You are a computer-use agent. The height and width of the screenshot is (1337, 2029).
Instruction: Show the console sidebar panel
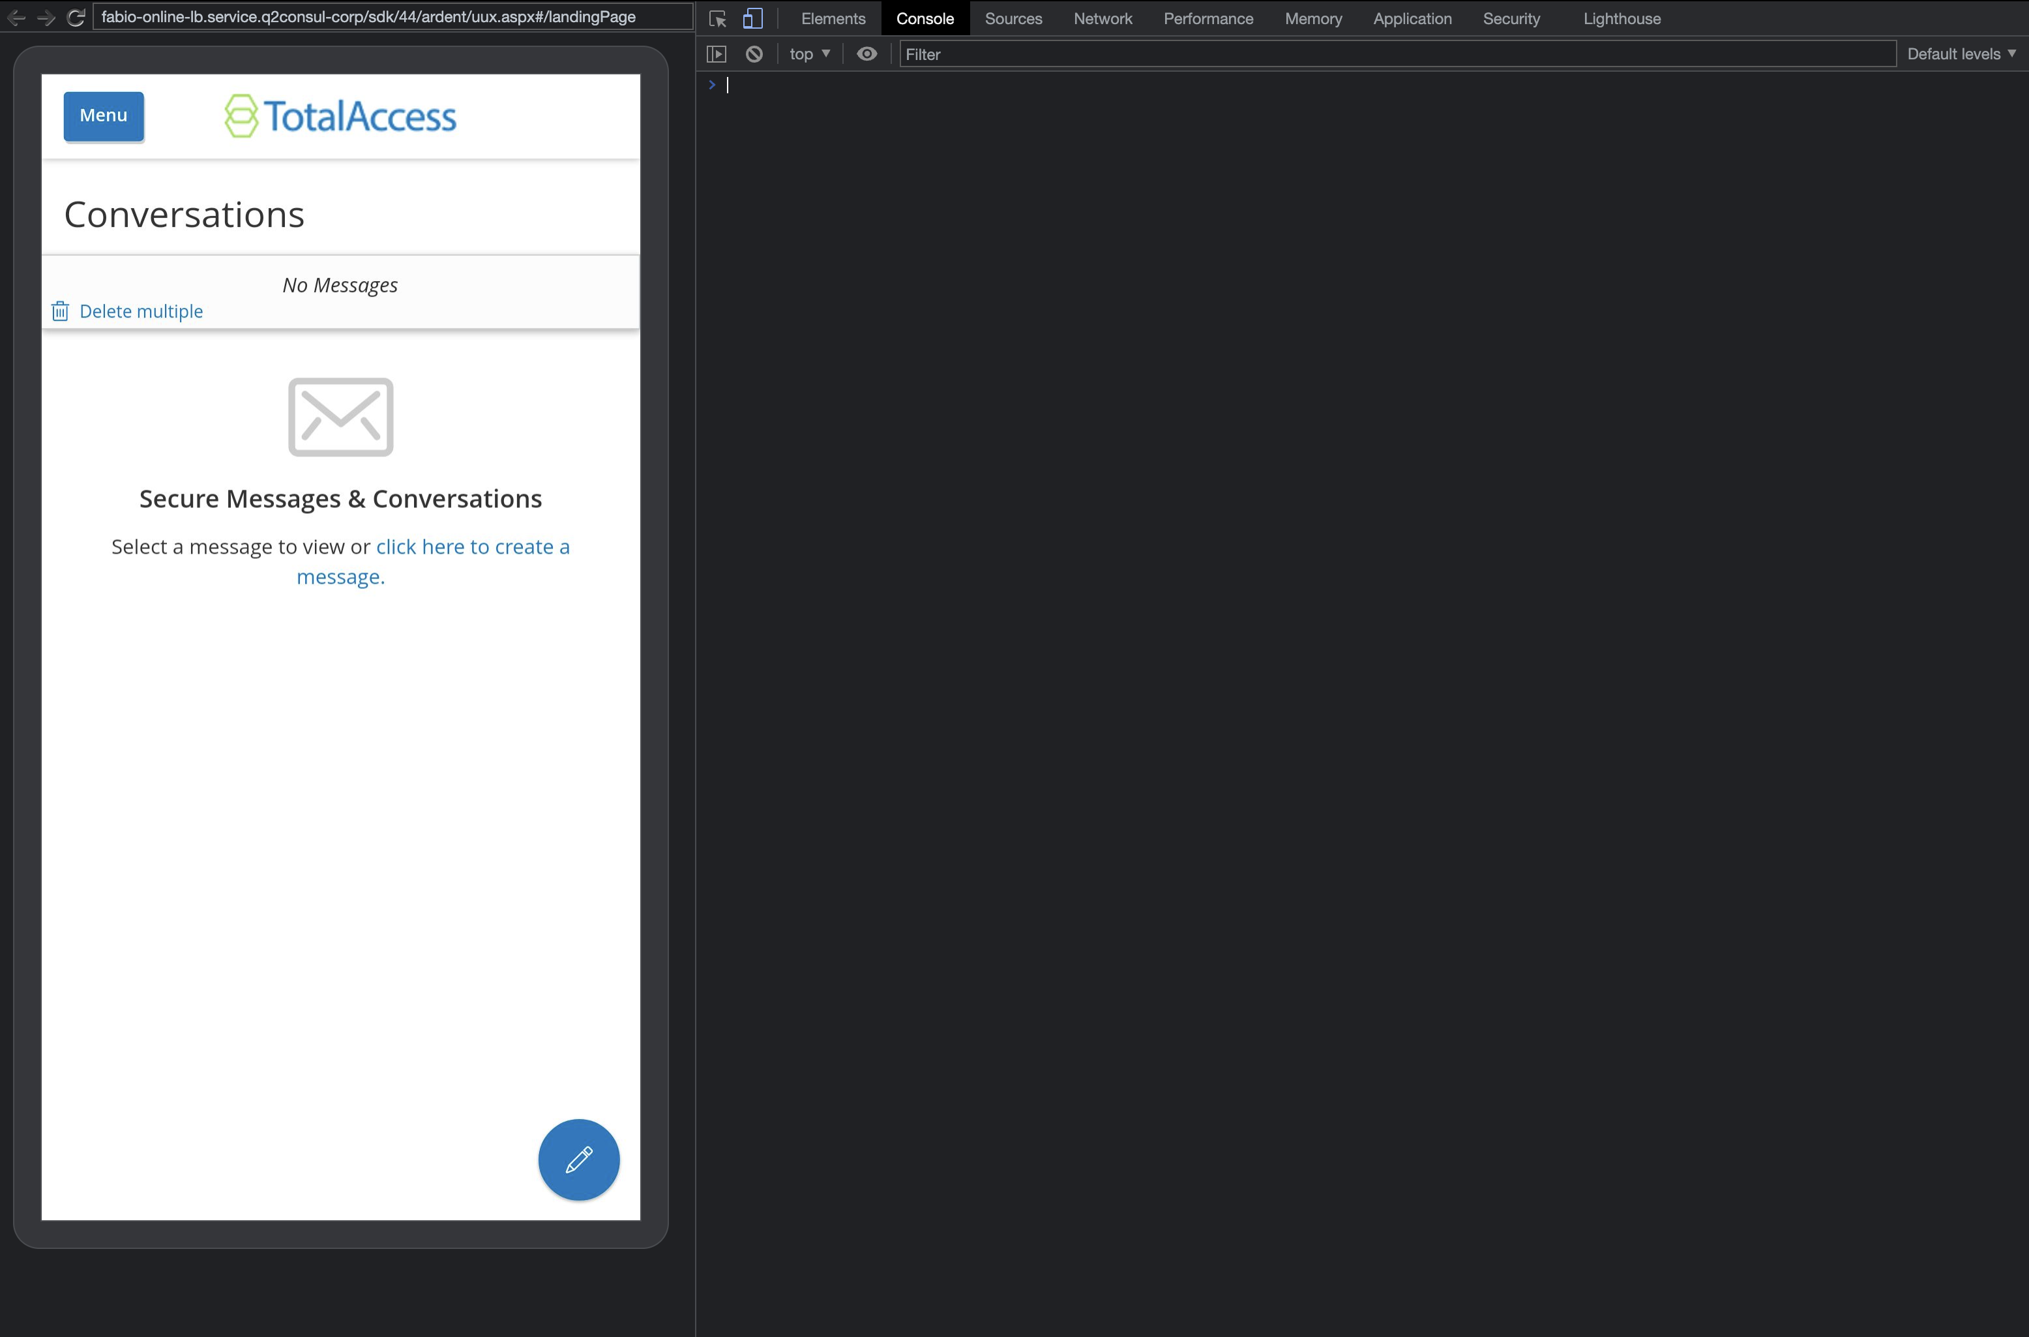[x=717, y=53]
